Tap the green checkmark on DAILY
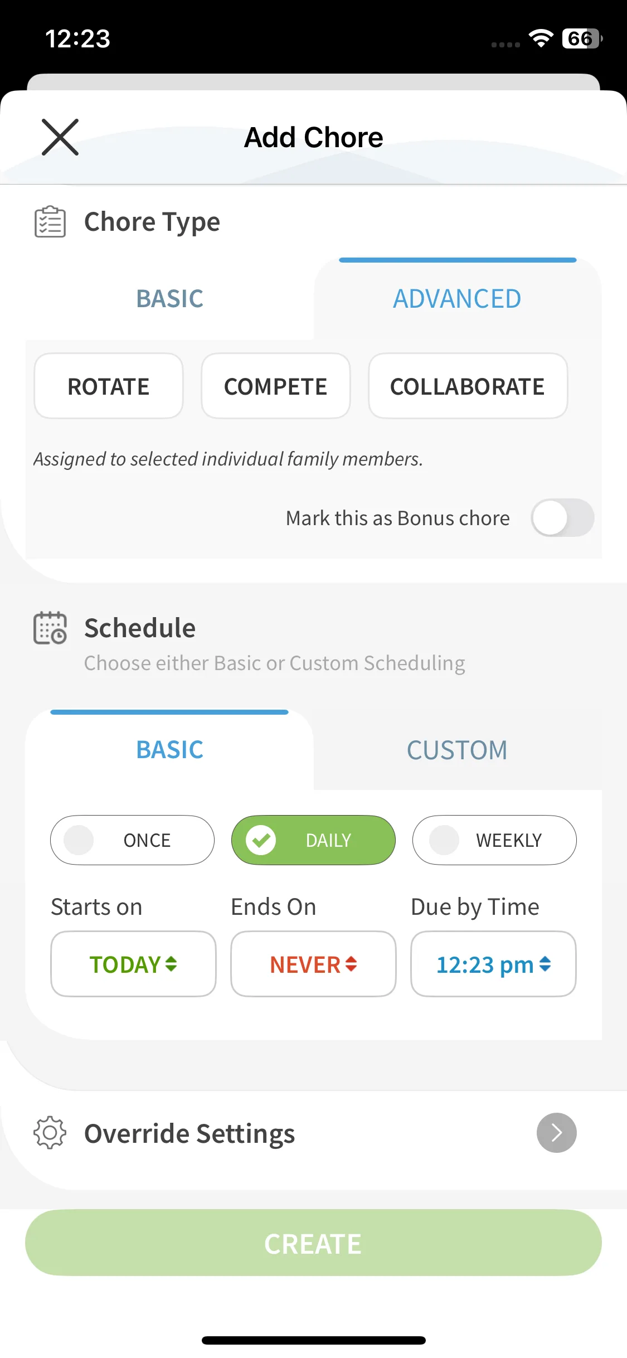This screenshot has height=1358, width=627. [x=261, y=840]
